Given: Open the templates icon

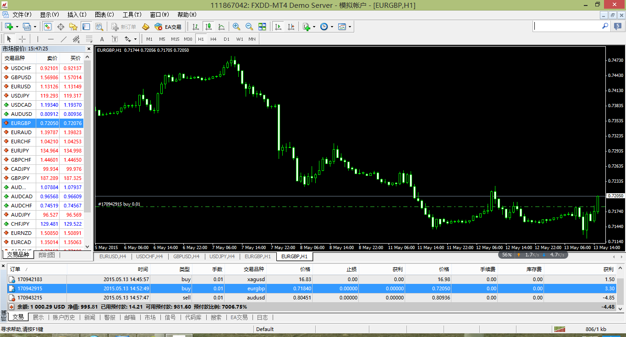Looking at the screenshot, I should coord(342,27).
